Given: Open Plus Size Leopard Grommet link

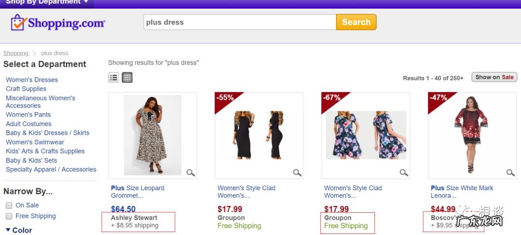Looking at the screenshot, I should [137, 192].
